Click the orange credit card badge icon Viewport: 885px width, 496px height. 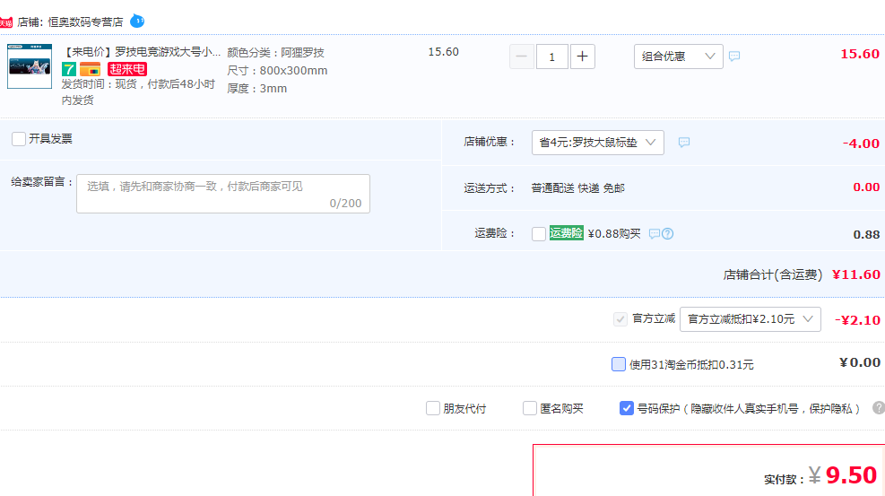tap(90, 69)
